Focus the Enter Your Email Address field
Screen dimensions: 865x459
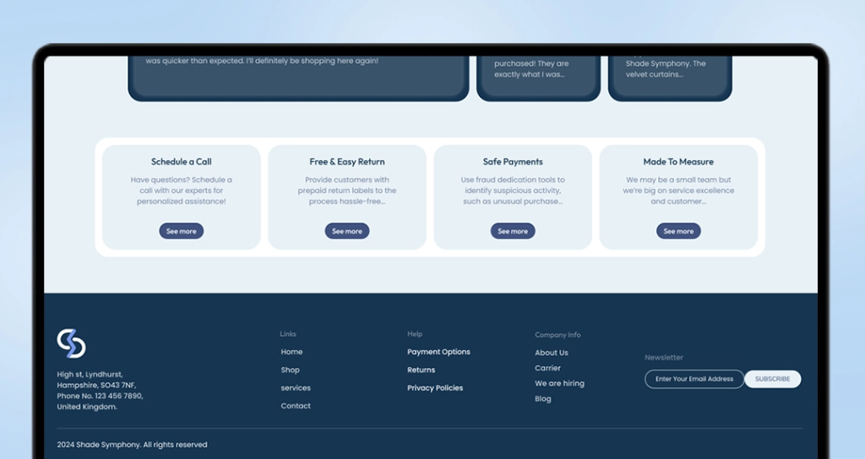click(694, 379)
